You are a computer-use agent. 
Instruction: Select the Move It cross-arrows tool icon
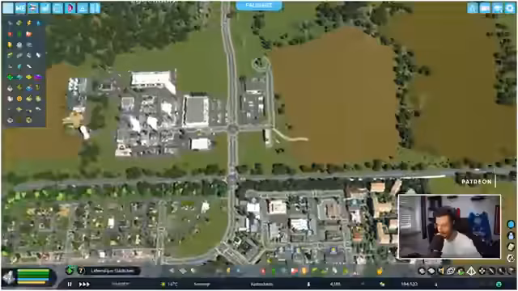pyautogui.click(x=482, y=272)
